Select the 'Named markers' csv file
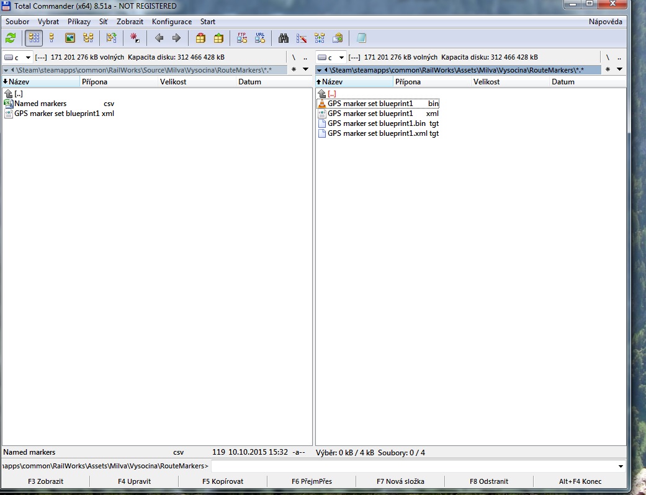This screenshot has width=646, height=495. [x=59, y=104]
